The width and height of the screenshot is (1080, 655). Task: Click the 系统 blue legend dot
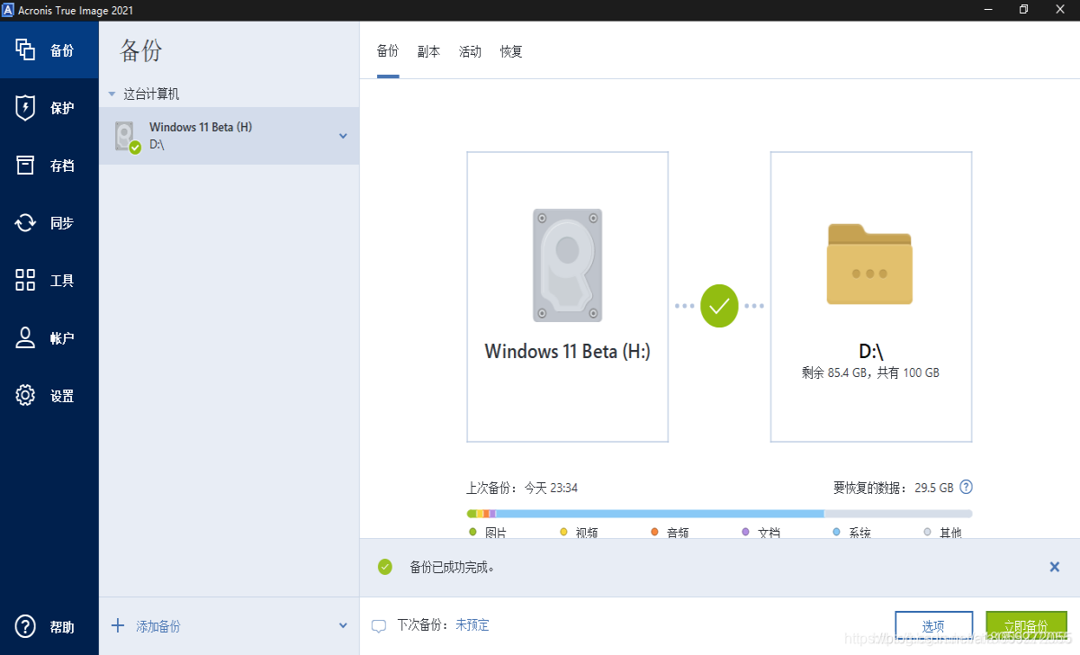(836, 532)
